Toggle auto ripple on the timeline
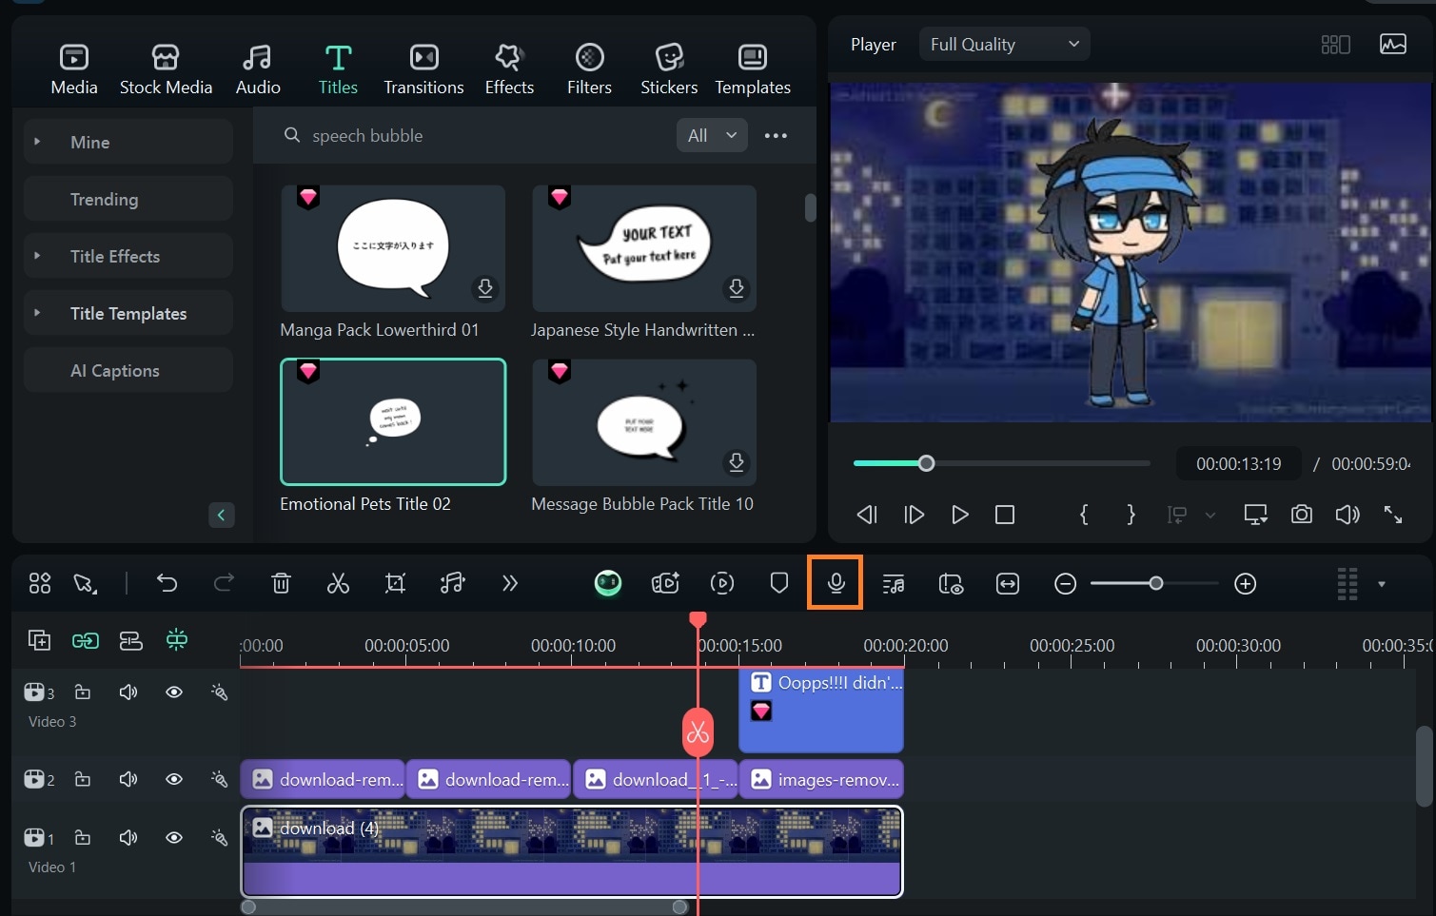 (130, 641)
